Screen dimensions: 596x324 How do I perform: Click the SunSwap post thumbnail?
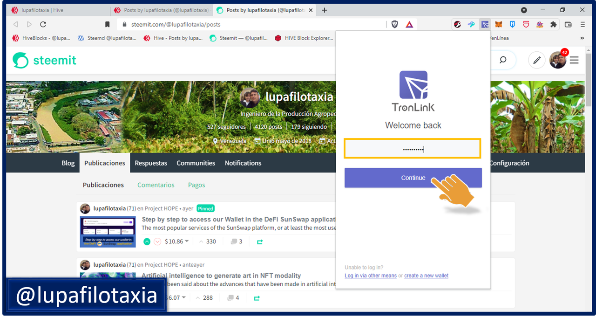click(108, 231)
